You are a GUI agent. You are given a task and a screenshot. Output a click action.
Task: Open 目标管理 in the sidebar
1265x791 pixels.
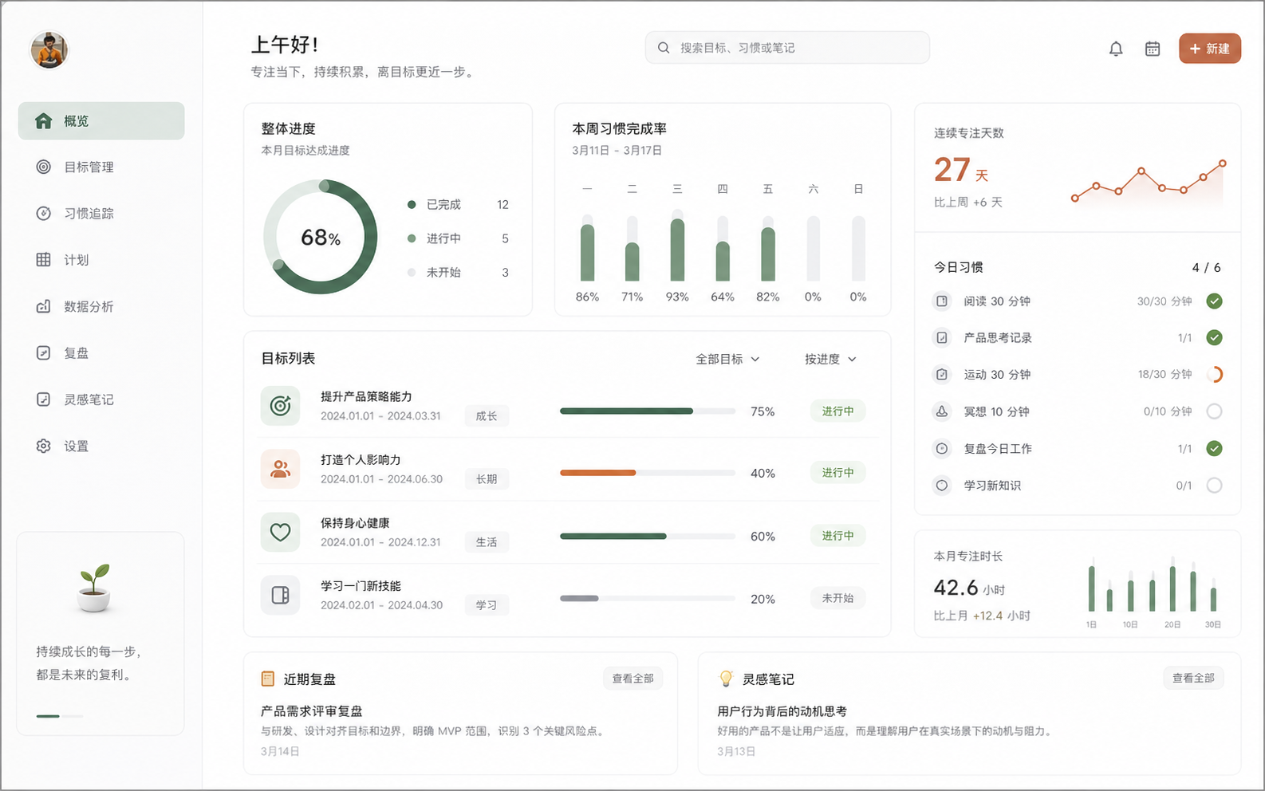tap(101, 167)
